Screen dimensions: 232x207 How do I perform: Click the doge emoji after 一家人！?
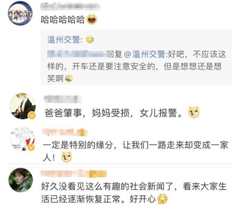point(67,157)
